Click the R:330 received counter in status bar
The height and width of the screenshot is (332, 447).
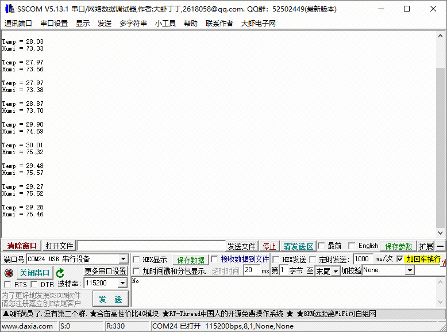(x=115, y=326)
